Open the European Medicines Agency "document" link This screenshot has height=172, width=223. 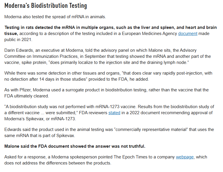tap(188, 34)
